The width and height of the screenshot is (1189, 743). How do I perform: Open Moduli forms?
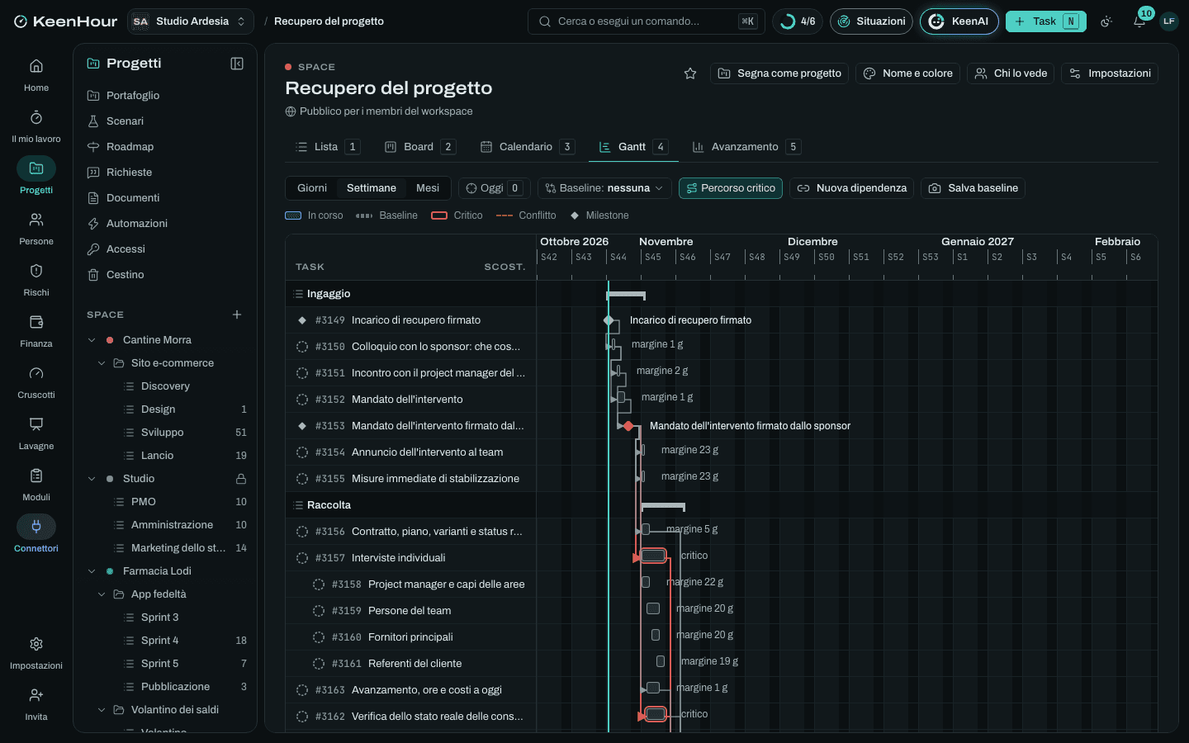(36, 484)
